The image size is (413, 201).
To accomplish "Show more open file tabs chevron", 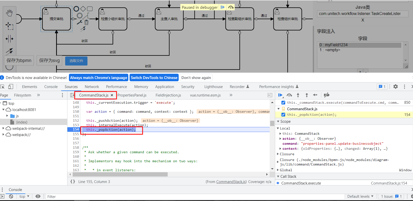I will coord(231,95).
